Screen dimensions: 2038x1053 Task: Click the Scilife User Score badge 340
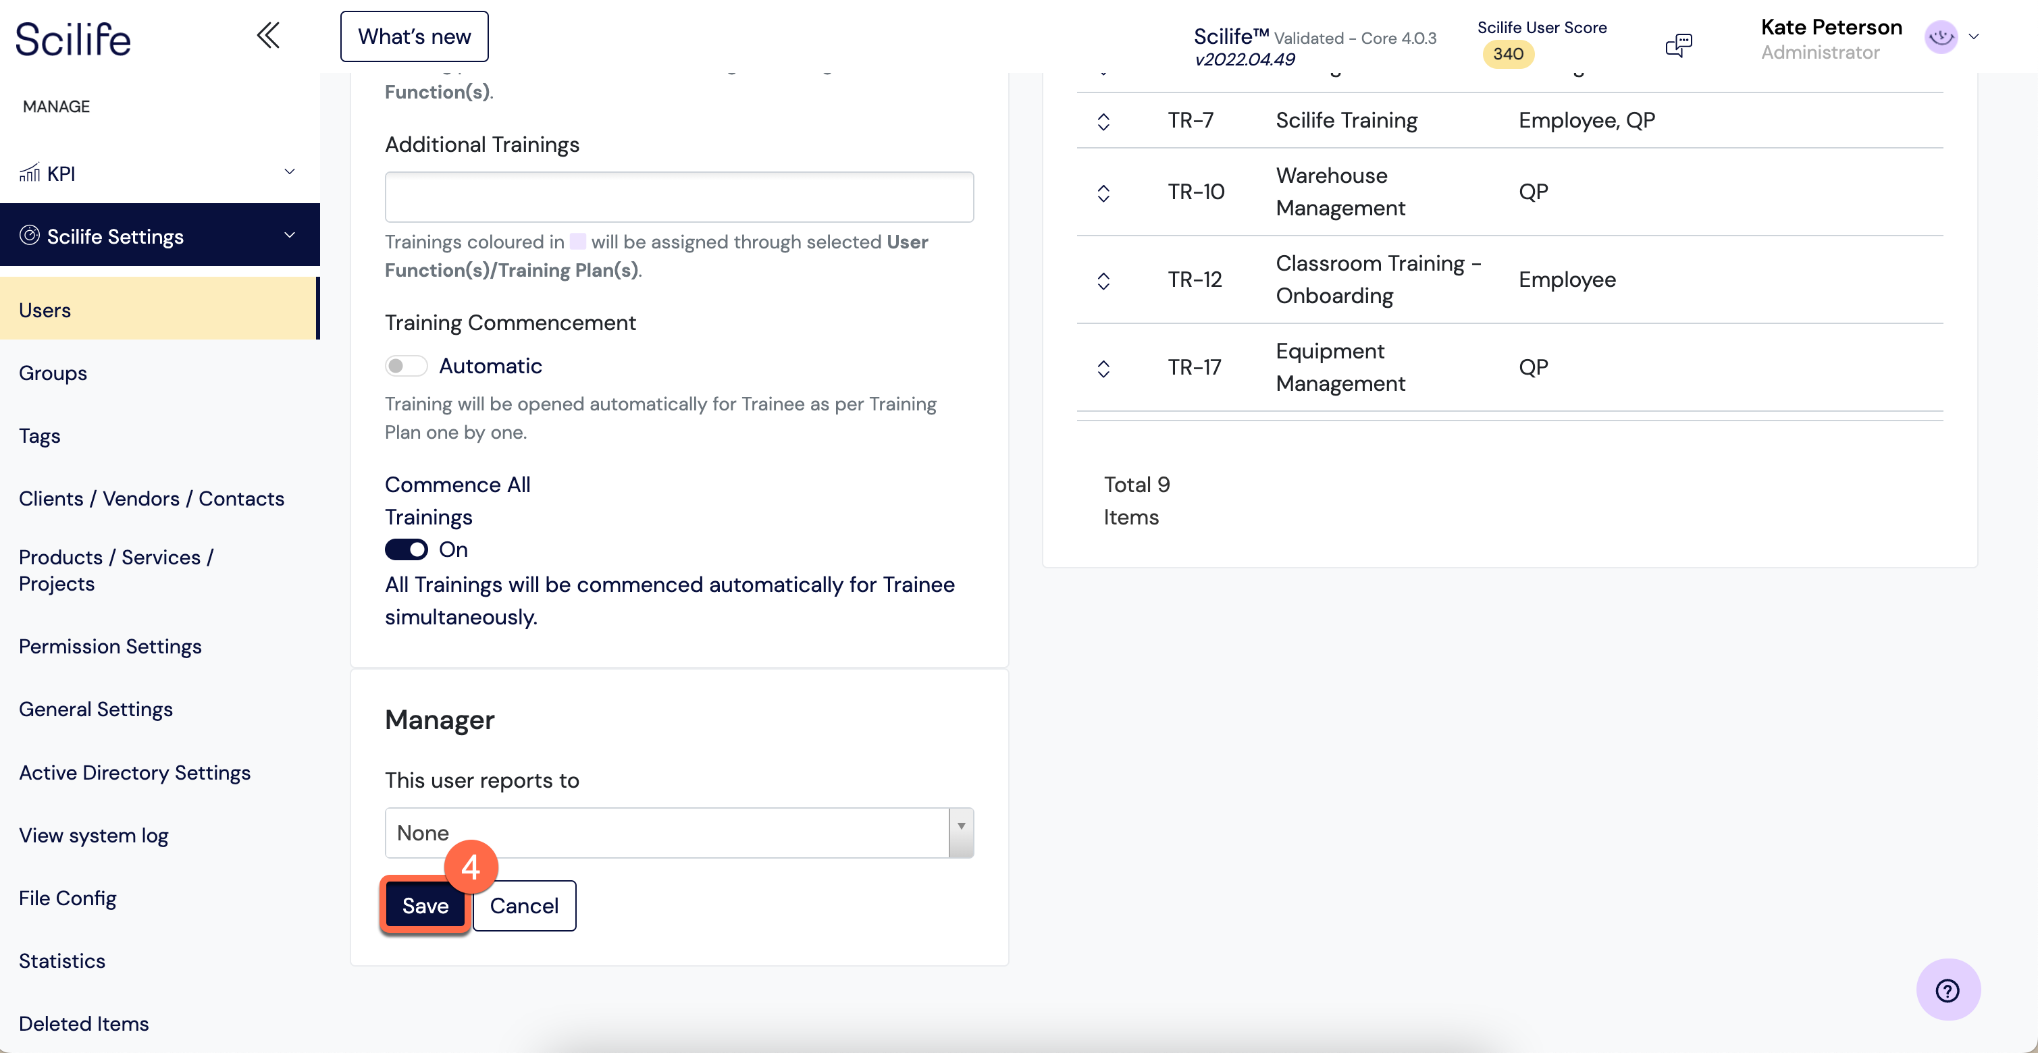click(x=1508, y=54)
